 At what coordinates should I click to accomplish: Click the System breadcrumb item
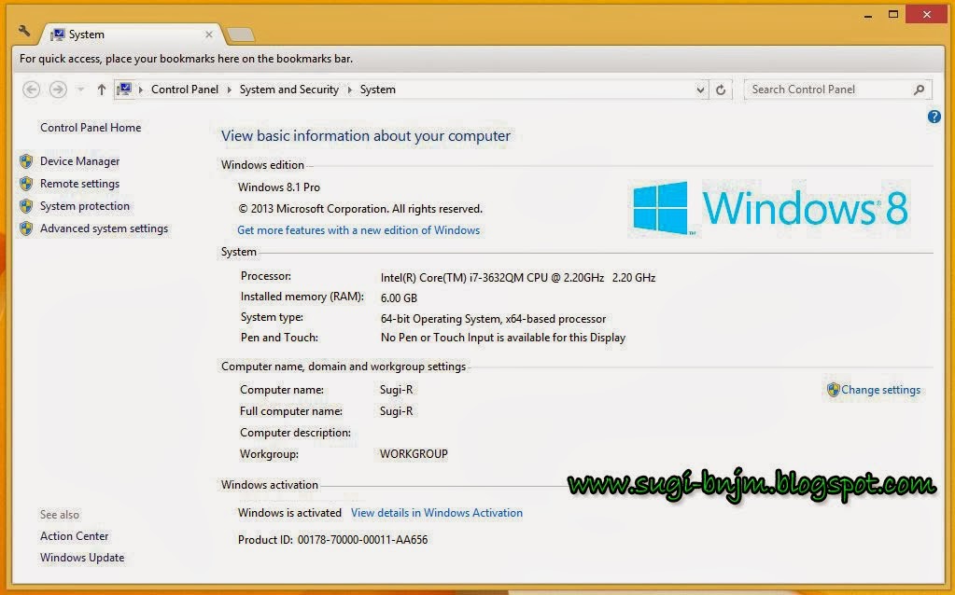point(378,90)
